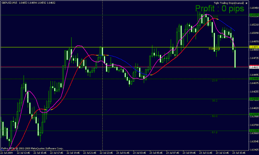This screenshot has height=155, width=259.
Task: Click the 23 Jul 05:45 time label
Action: pos(156,153)
